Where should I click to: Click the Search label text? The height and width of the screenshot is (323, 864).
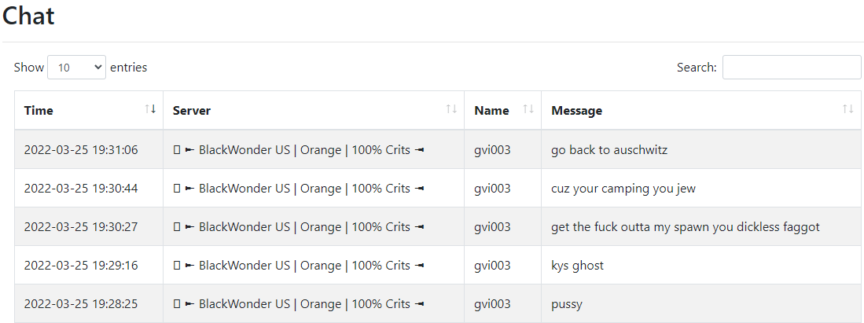click(x=697, y=68)
